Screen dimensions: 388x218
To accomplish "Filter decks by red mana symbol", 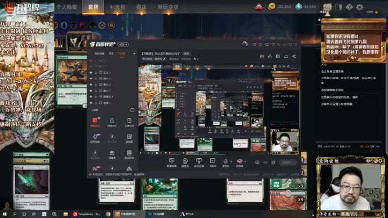I will 83,25.
